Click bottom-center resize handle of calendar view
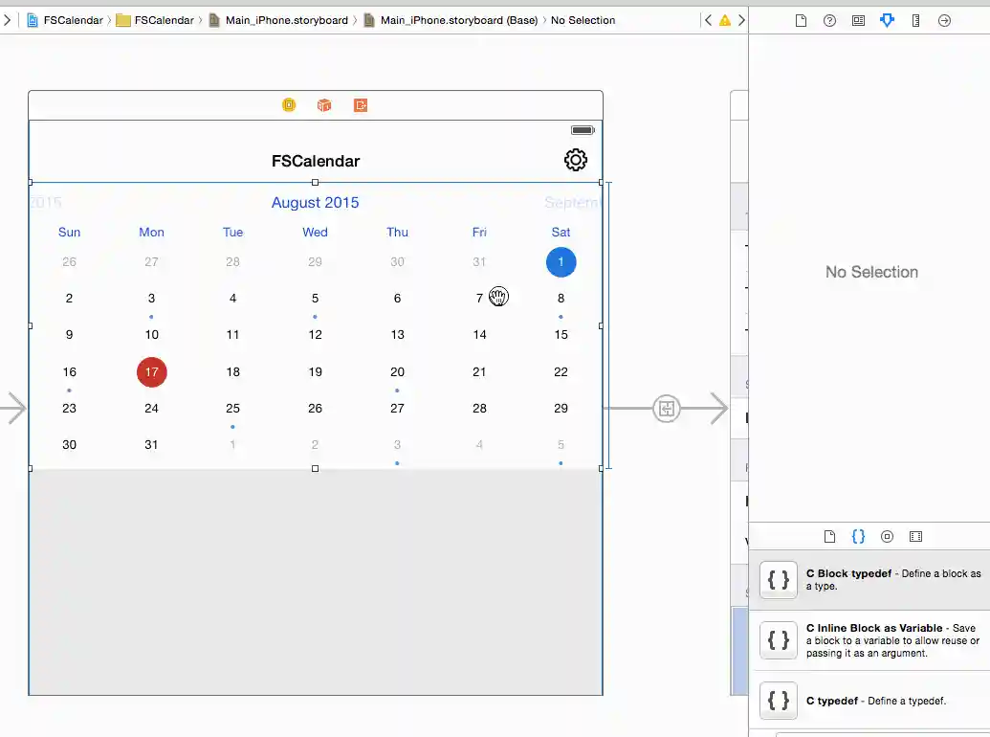Image resolution: width=990 pixels, height=737 pixels. tap(315, 469)
